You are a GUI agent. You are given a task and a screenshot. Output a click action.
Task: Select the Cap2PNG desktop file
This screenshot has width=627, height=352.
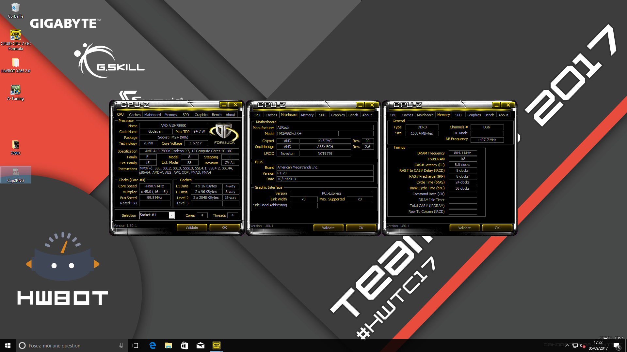click(x=15, y=175)
